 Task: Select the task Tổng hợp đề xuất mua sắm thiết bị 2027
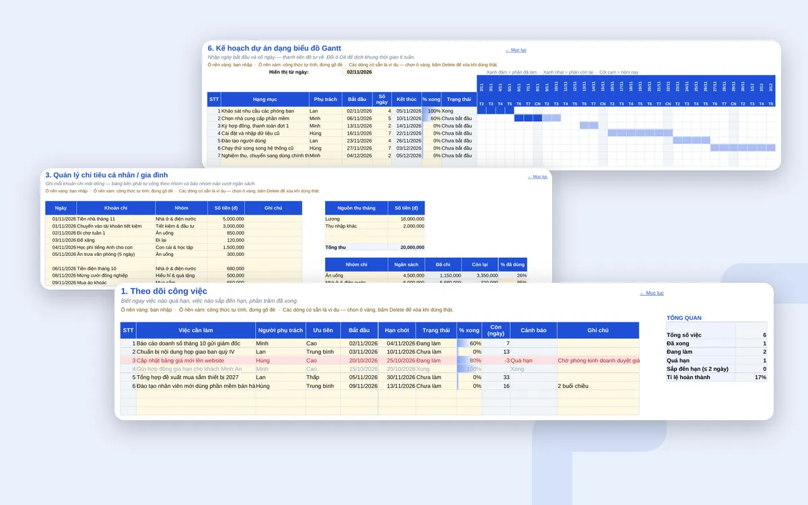tap(196, 378)
